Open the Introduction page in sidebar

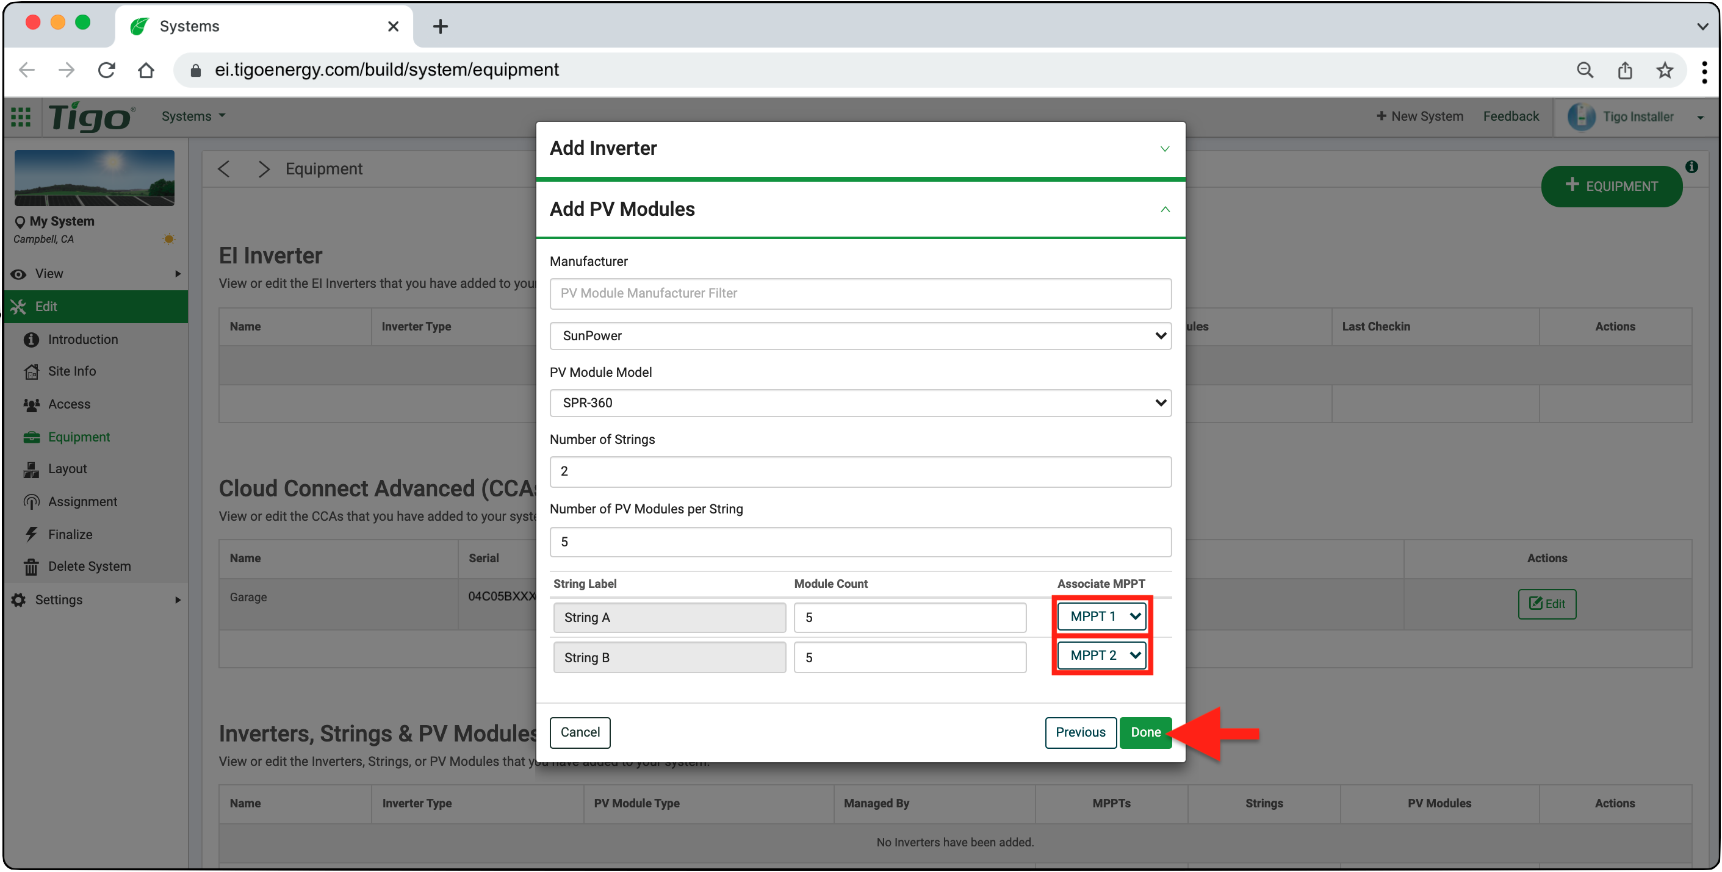coord(83,340)
